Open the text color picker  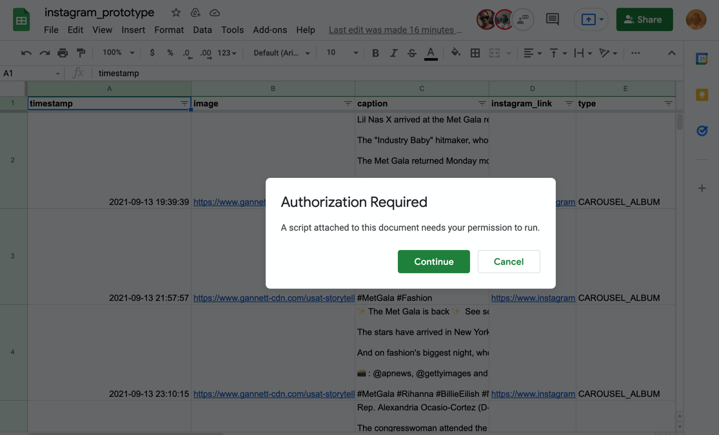pos(431,52)
